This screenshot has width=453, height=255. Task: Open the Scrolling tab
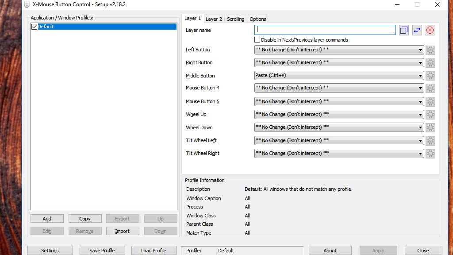coord(235,19)
